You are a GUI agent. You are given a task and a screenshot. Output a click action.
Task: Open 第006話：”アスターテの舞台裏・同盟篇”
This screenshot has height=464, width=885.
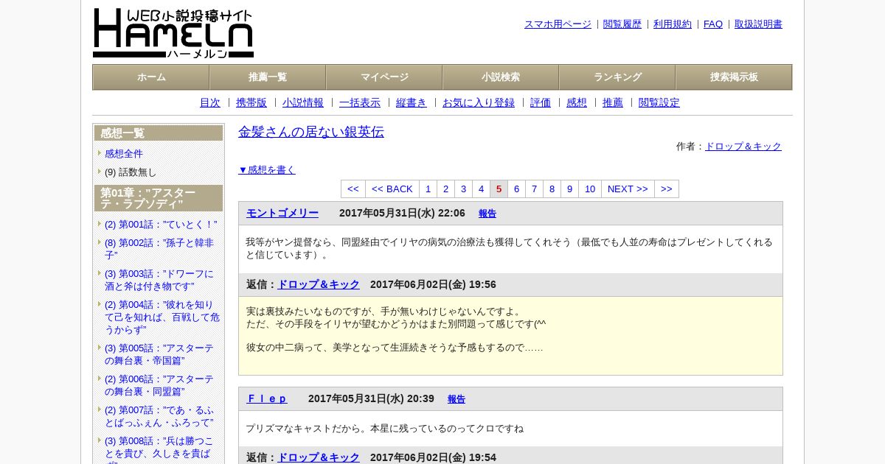159,385
